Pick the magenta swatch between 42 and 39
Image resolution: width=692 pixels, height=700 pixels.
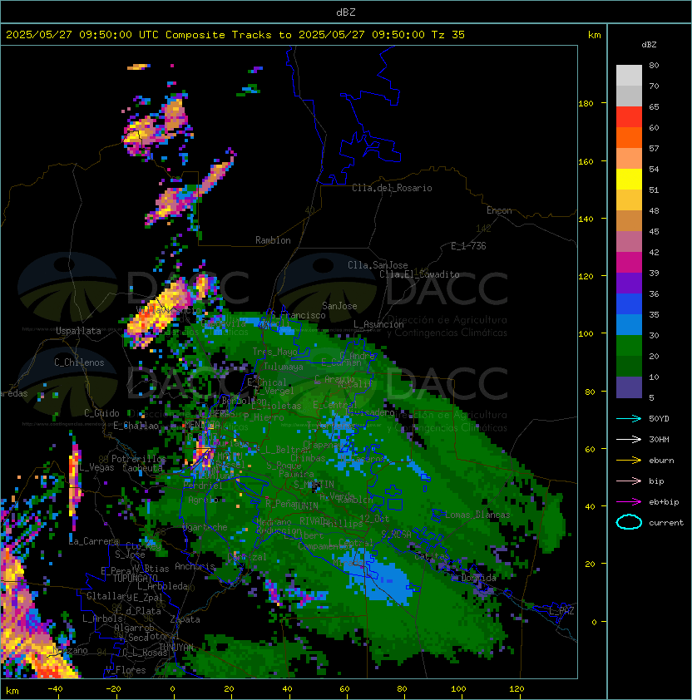pyautogui.click(x=629, y=263)
